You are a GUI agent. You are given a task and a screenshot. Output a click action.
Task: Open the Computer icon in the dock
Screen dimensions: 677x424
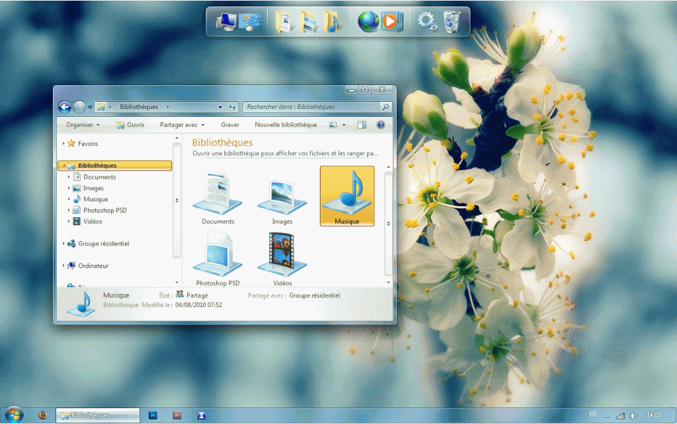point(226,21)
